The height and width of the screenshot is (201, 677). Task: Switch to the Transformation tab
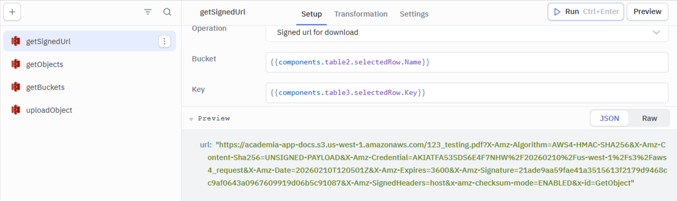pyautogui.click(x=361, y=14)
